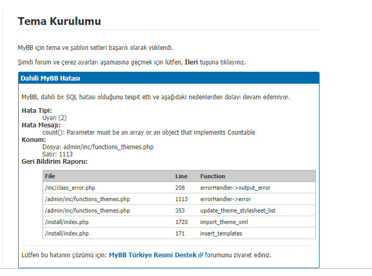Viewport: 372px width, 276px height.
Task: Select the Dosya: admin/inc/functions_themes.php line
Action: 98,147
